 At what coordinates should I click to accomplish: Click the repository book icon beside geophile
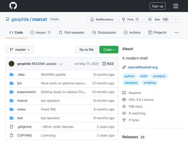coord(7,19)
